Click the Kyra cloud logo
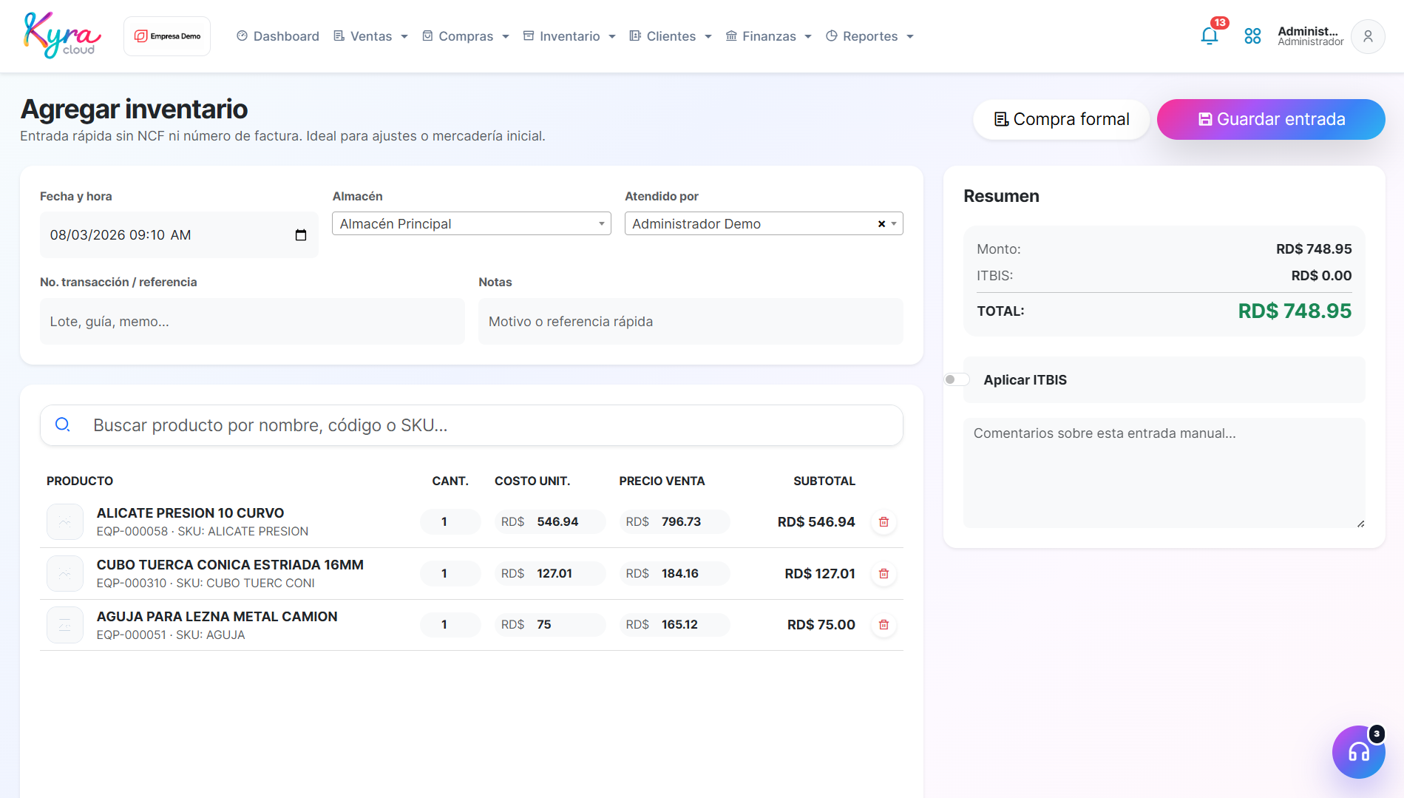Image resolution: width=1404 pixels, height=798 pixels. pyautogui.click(x=62, y=35)
